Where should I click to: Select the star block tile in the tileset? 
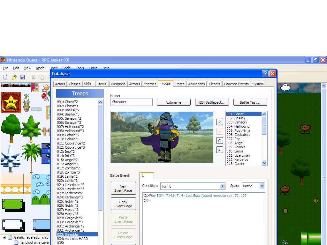11,102
